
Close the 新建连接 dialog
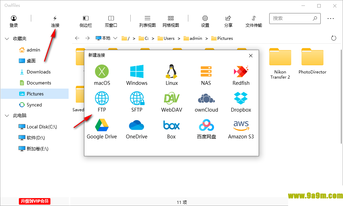pos(251,56)
